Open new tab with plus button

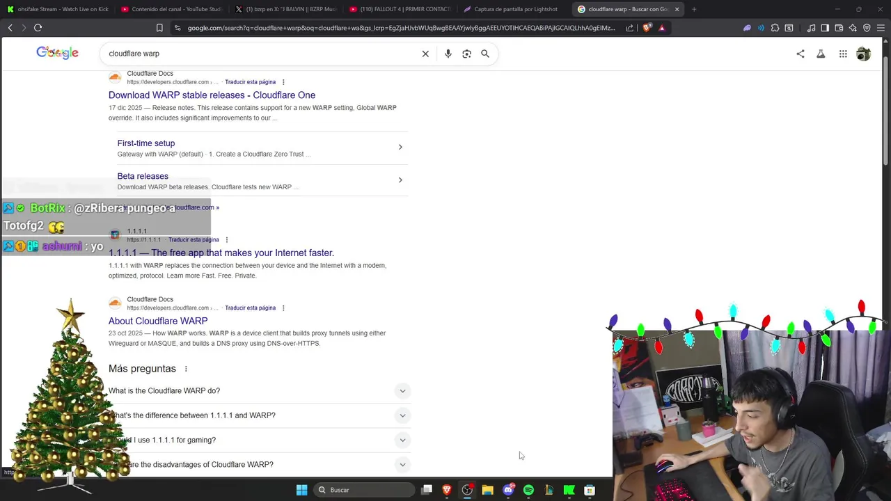coord(694,9)
